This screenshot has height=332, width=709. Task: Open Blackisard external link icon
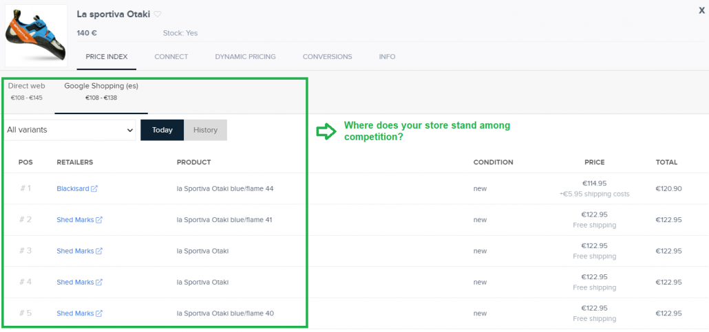(x=94, y=189)
